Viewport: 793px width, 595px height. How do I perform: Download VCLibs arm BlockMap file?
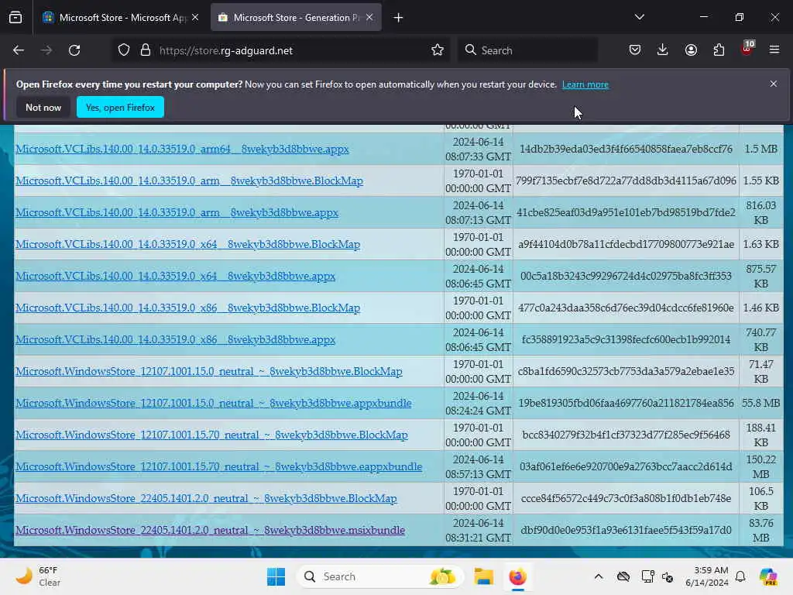point(189,181)
